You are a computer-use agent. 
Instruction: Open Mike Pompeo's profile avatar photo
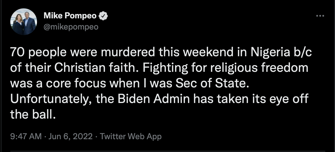click(x=24, y=22)
